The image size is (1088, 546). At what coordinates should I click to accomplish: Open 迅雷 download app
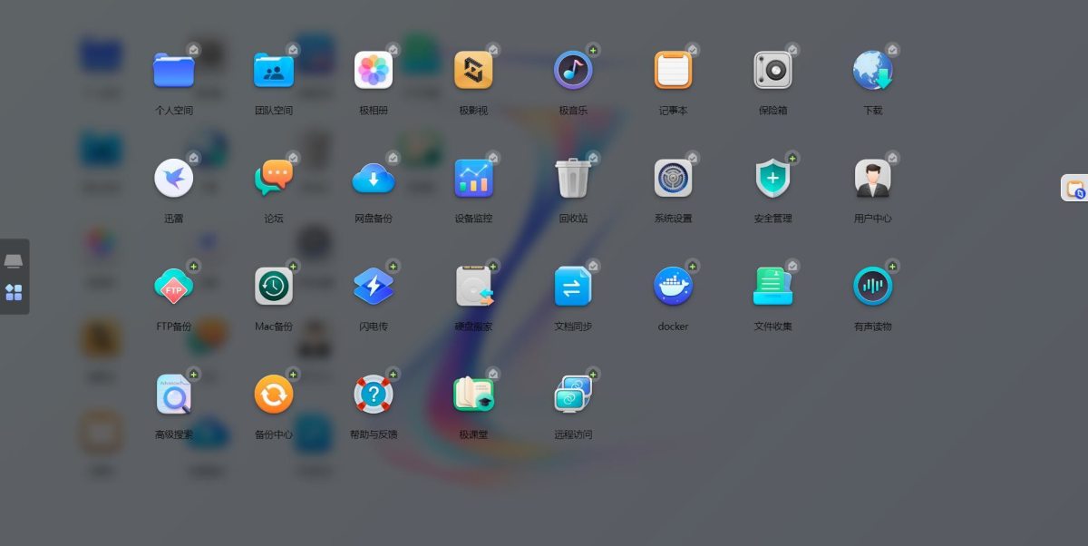point(173,178)
